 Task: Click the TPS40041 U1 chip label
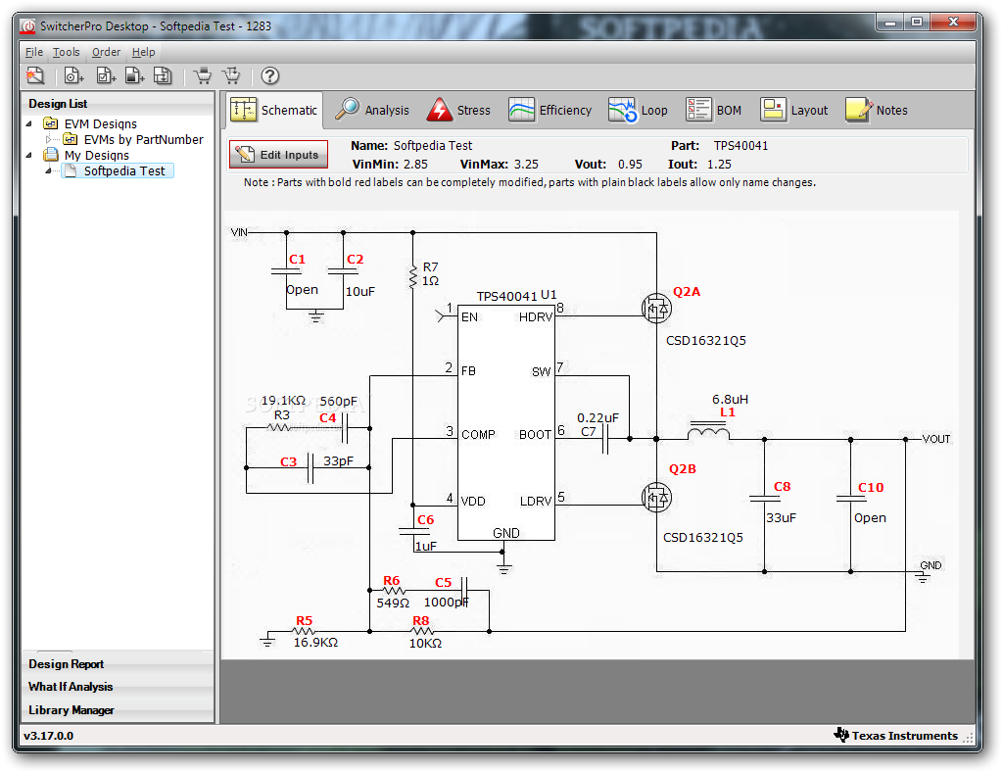[516, 296]
